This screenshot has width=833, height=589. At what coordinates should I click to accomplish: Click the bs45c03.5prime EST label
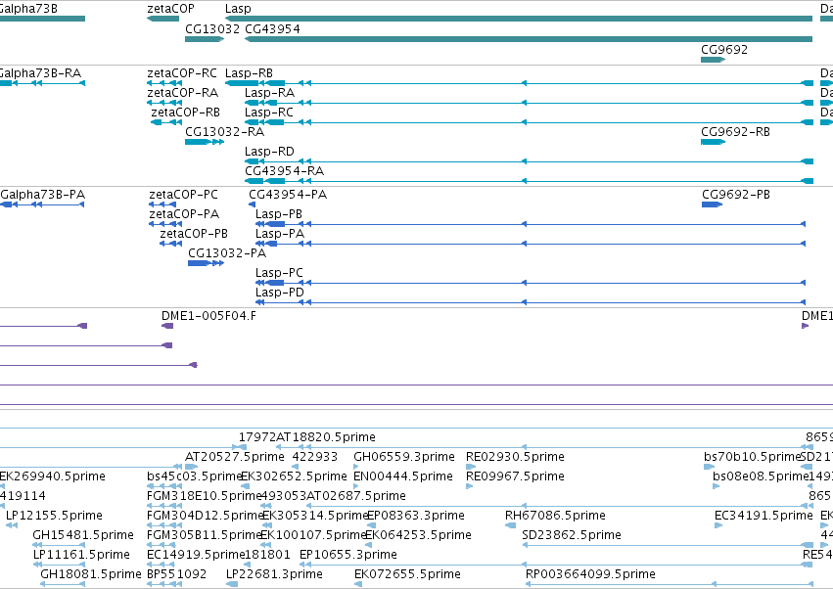point(195,476)
